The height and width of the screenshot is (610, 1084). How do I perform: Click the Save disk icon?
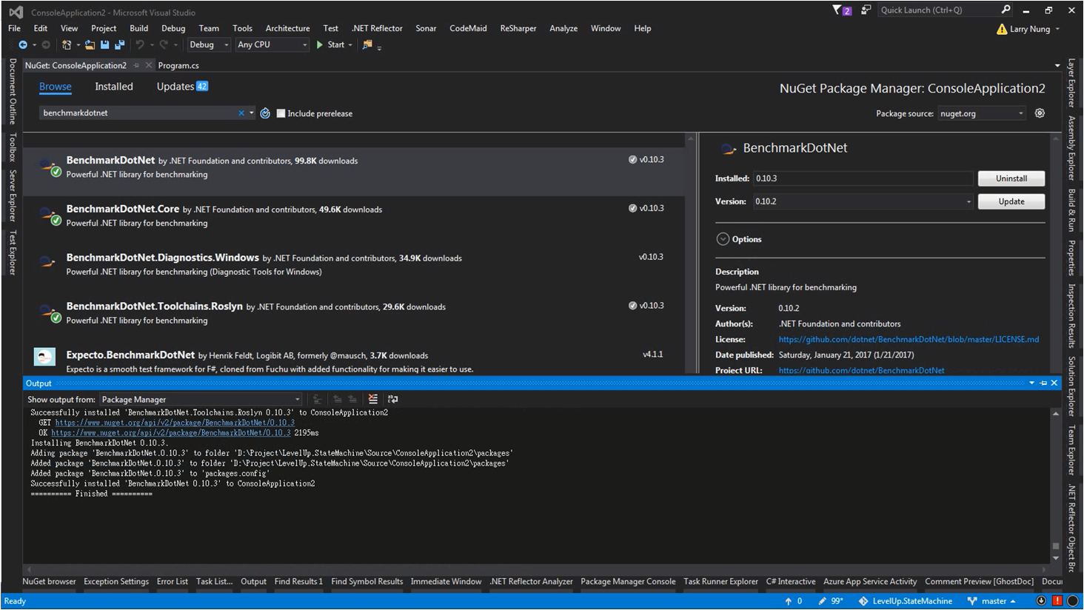click(x=105, y=45)
